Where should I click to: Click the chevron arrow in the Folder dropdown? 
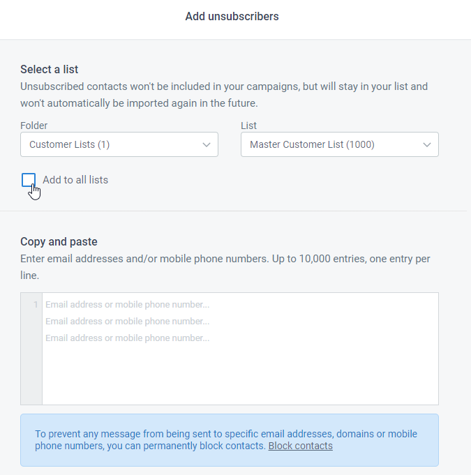tap(207, 145)
